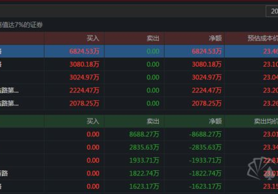Click 净额 header in the red buyers table
Viewport: 278px width, 194px height.
215,38
